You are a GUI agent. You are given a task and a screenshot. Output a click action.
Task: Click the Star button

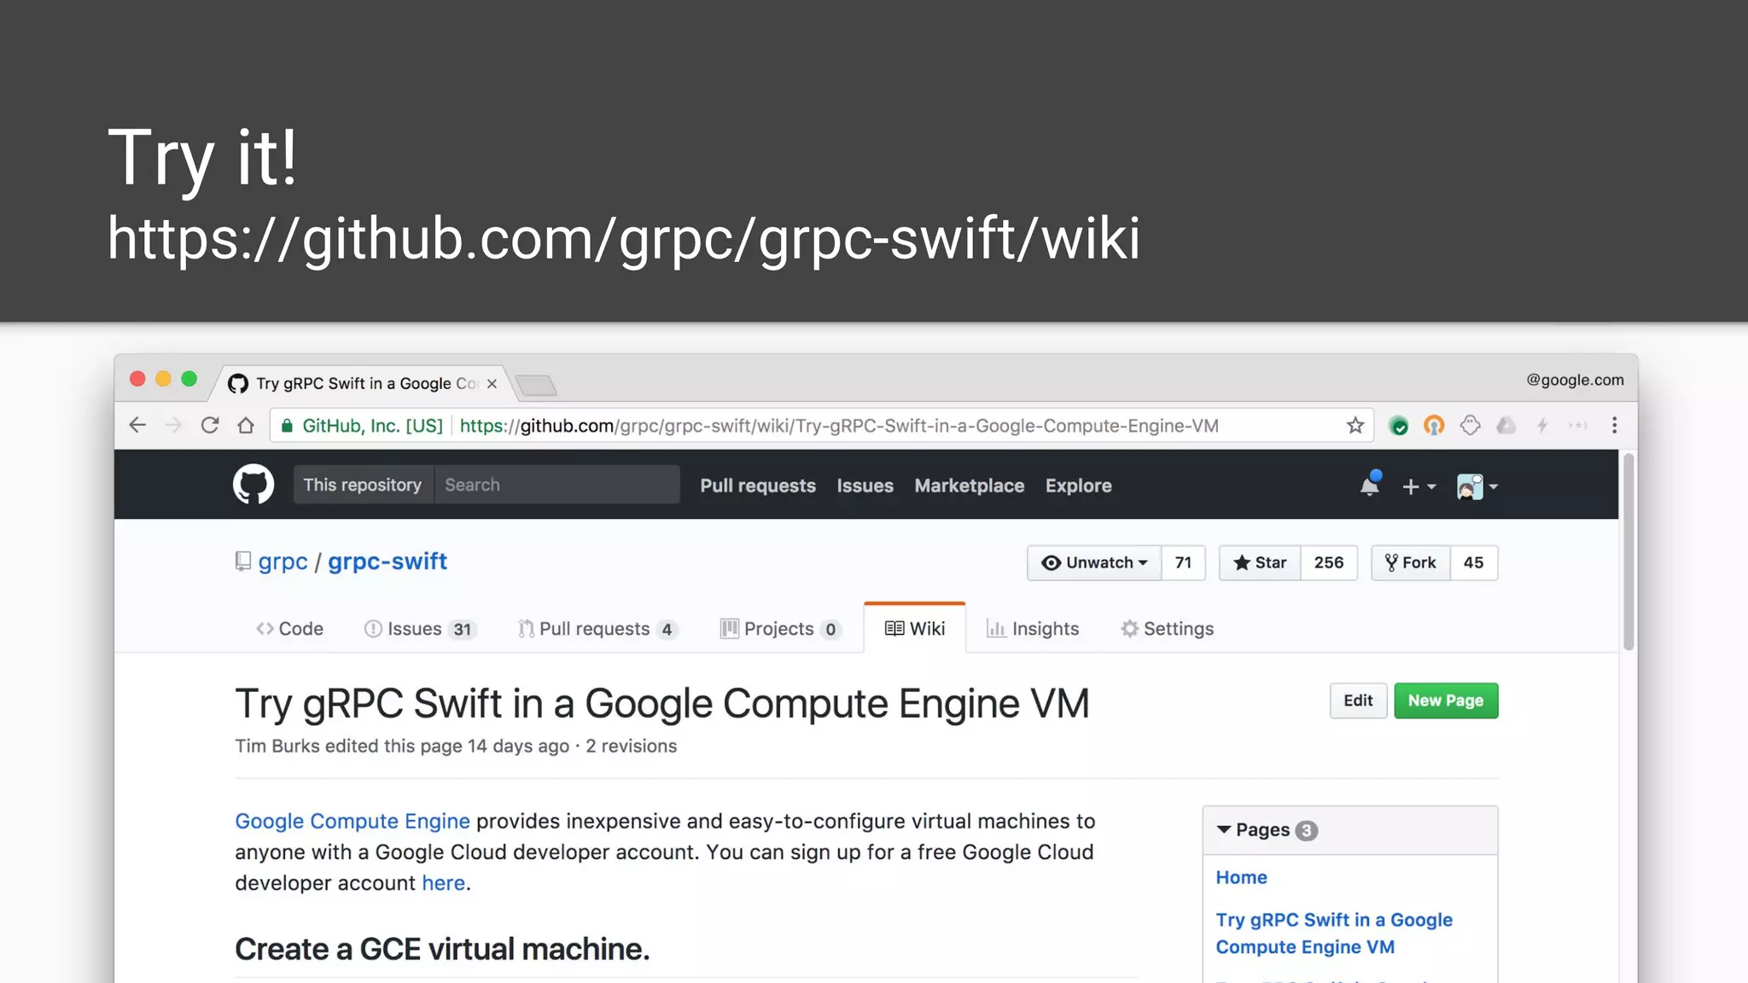coord(1260,562)
